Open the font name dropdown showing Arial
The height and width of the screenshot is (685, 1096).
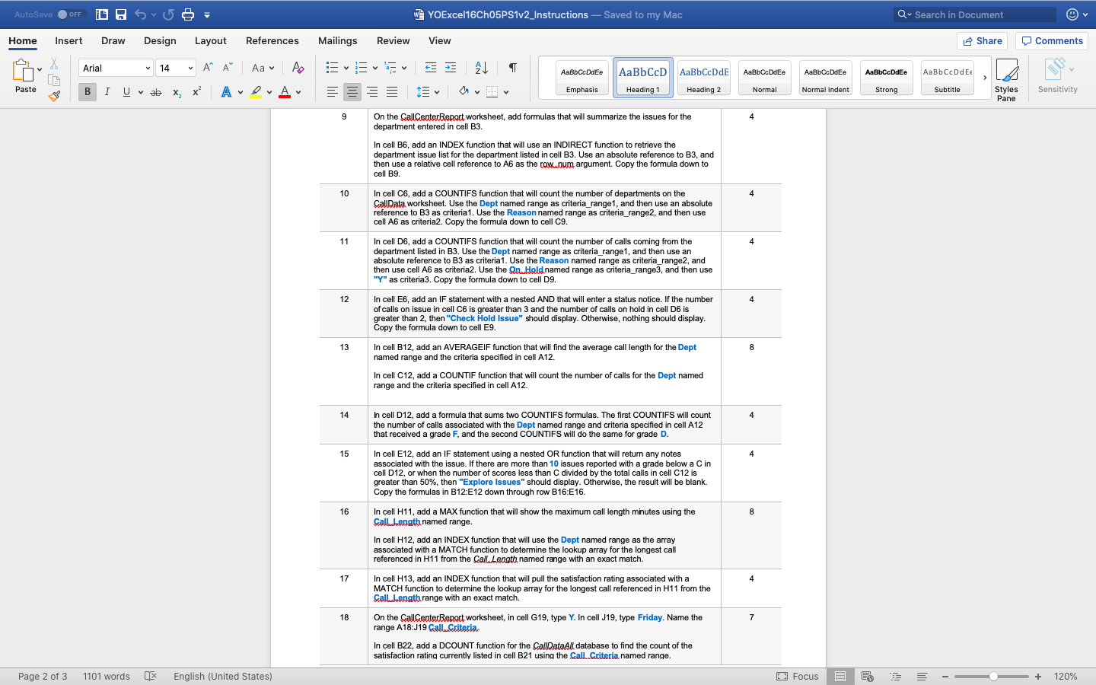click(116, 68)
